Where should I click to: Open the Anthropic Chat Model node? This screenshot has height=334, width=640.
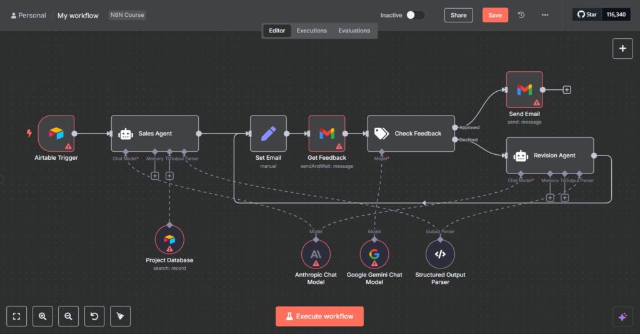click(x=316, y=255)
